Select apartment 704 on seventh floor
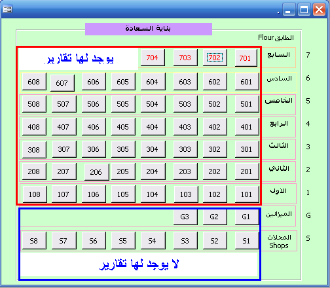The image size is (330, 288). (x=153, y=58)
